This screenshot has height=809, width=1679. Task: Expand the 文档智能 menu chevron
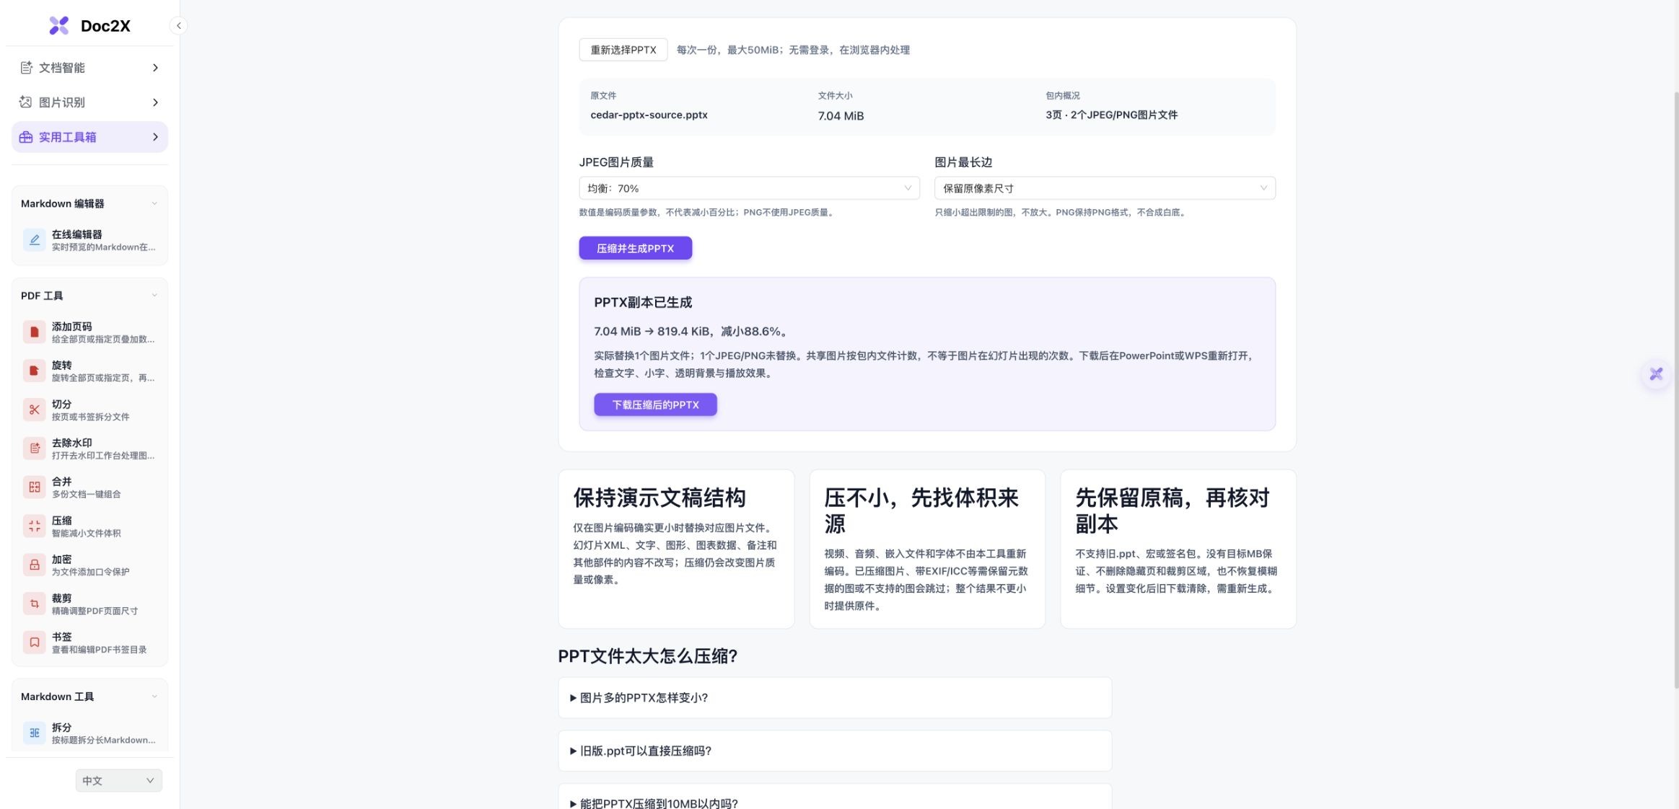155,68
